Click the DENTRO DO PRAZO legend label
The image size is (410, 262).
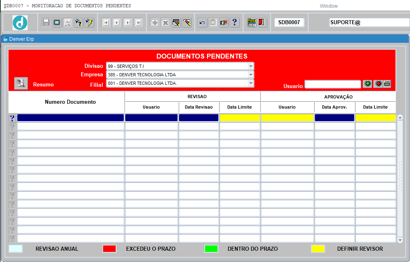pyautogui.click(x=253, y=249)
